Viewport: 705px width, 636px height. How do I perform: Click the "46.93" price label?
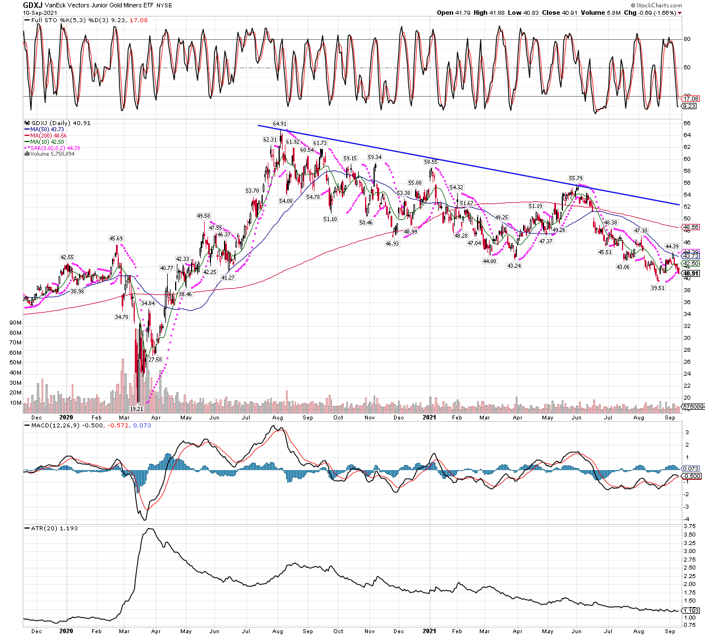pos(392,243)
